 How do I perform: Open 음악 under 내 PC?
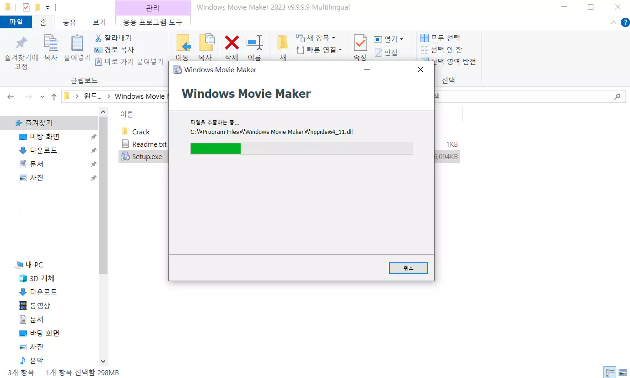pos(31,361)
